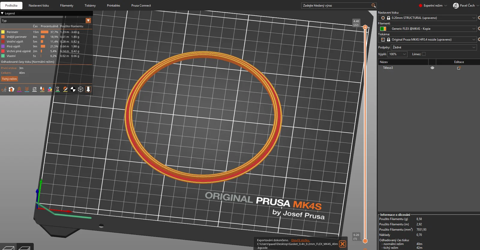480x250 pixels.
Task: Toggle custom G-code marks icon
Action: click(65, 89)
